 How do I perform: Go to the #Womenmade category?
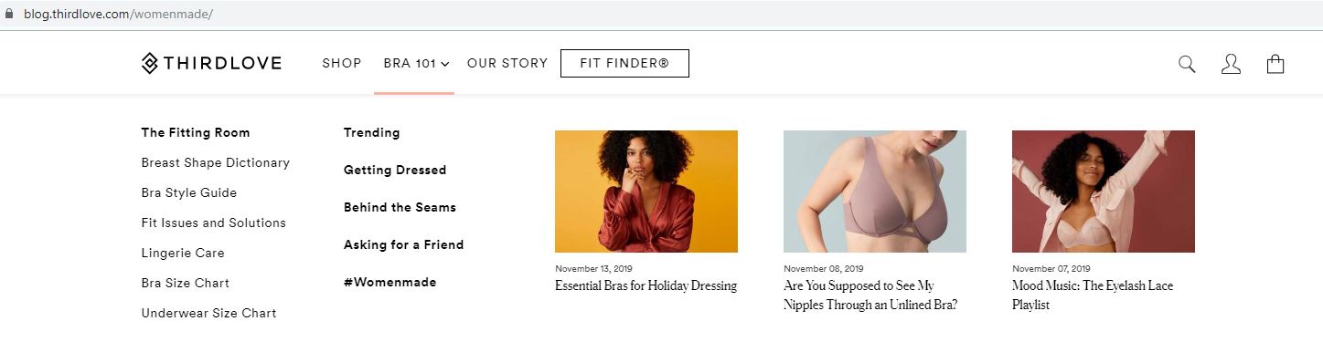(x=390, y=282)
